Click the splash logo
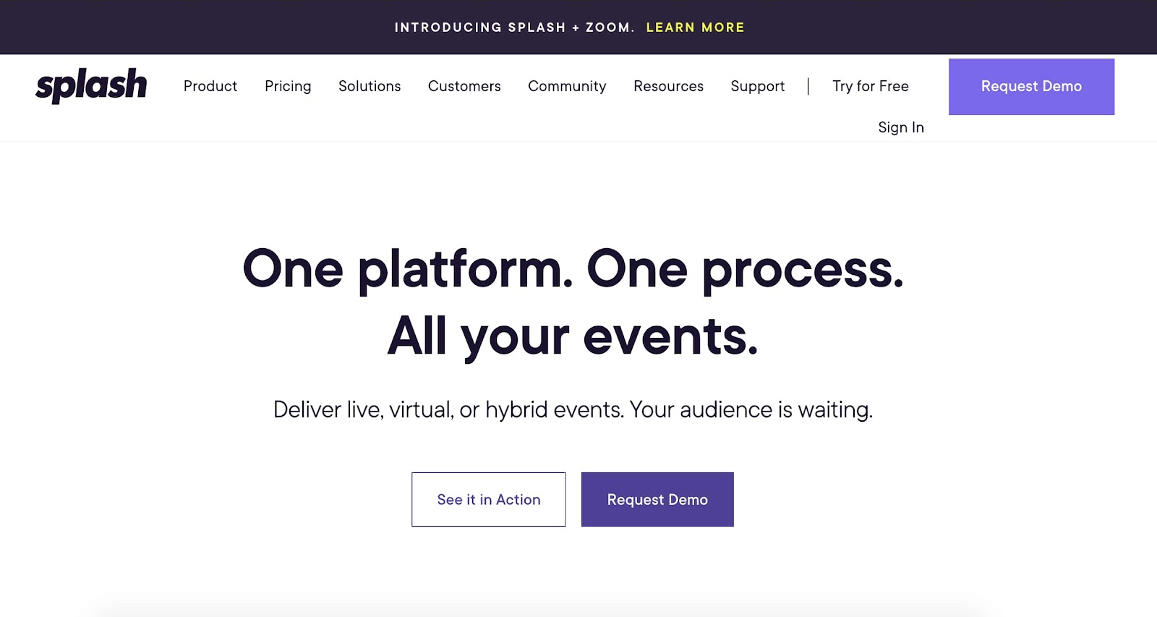Image resolution: width=1157 pixels, height=617 pixels. [x=91, y=85]
